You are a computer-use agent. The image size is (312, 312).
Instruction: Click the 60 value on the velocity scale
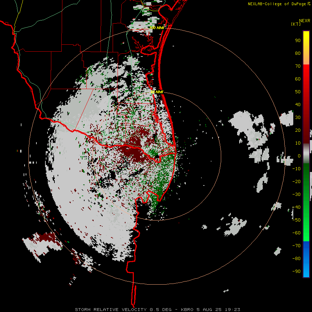298,79
